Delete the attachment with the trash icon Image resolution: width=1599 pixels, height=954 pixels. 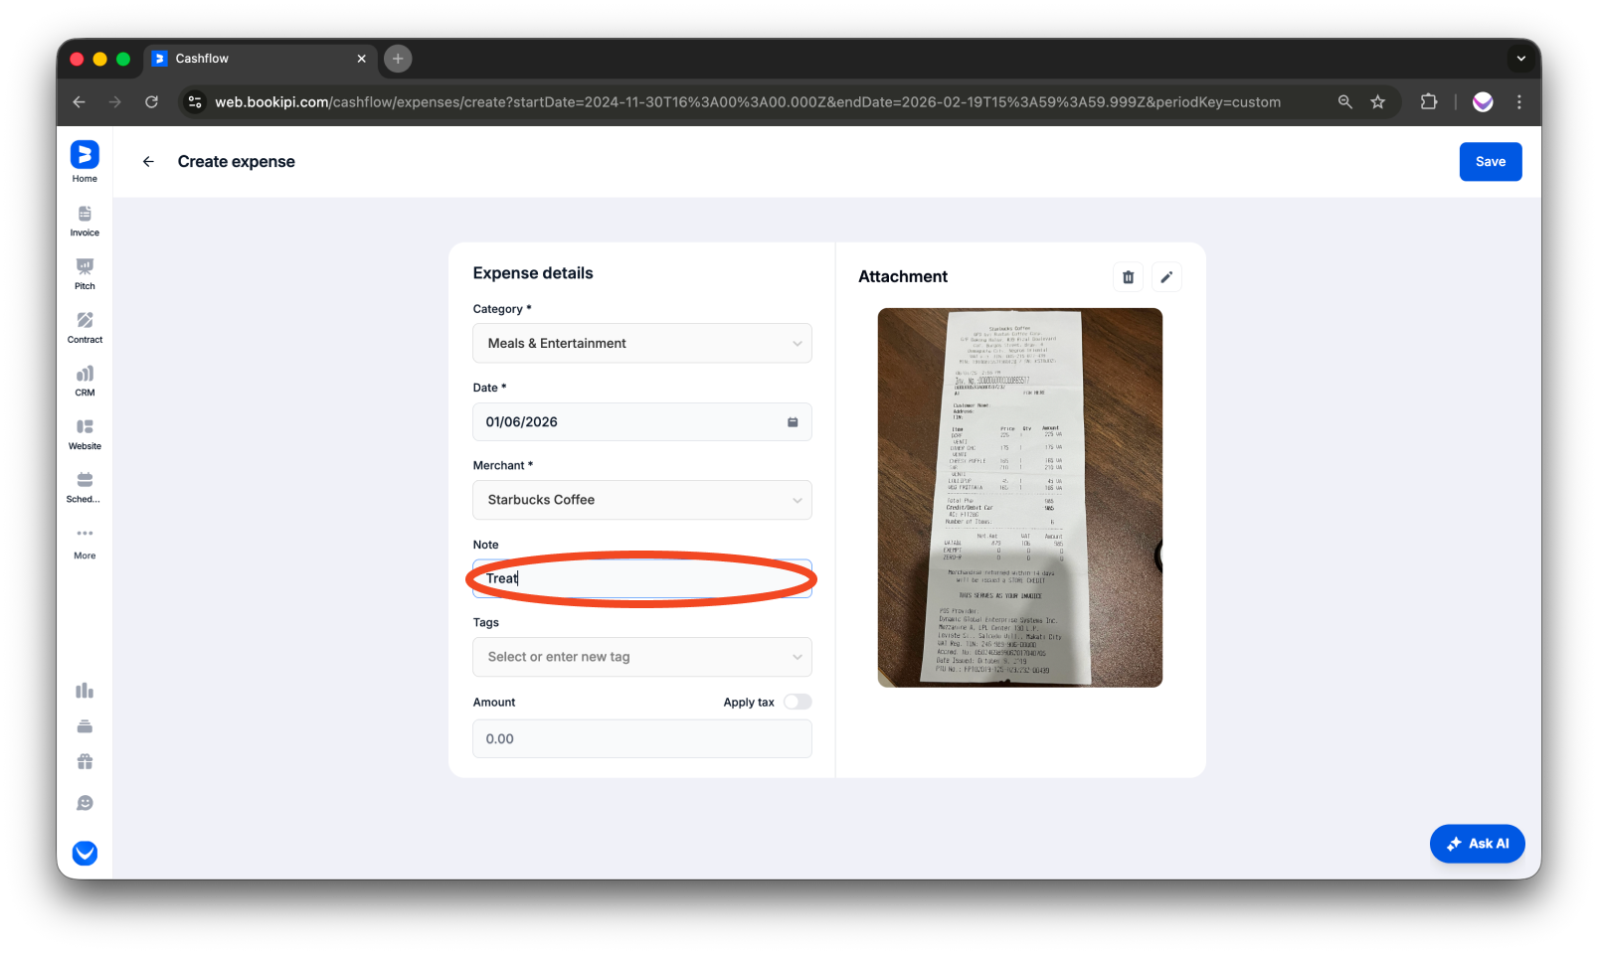click(x=1128, y=277)
